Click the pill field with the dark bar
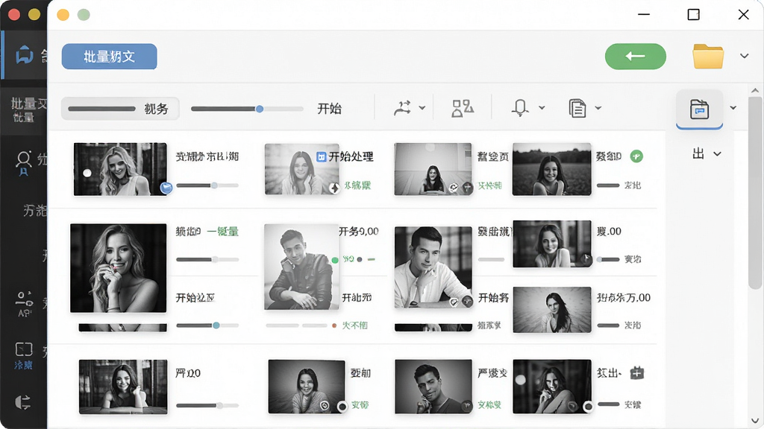Viewport: 764px width, 429px height. (x=120, y=109)
